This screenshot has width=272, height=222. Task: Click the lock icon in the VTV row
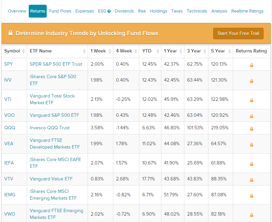click(x=251, y=180)
